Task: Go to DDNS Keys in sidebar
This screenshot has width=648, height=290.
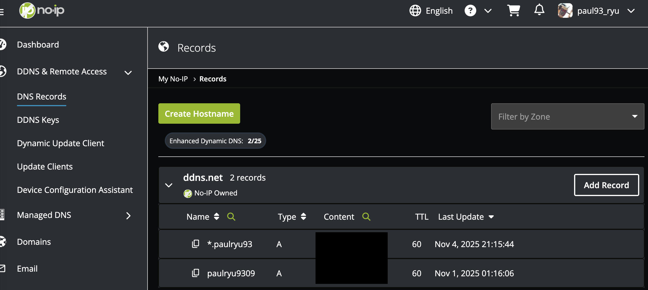Action: click(38, 120)
